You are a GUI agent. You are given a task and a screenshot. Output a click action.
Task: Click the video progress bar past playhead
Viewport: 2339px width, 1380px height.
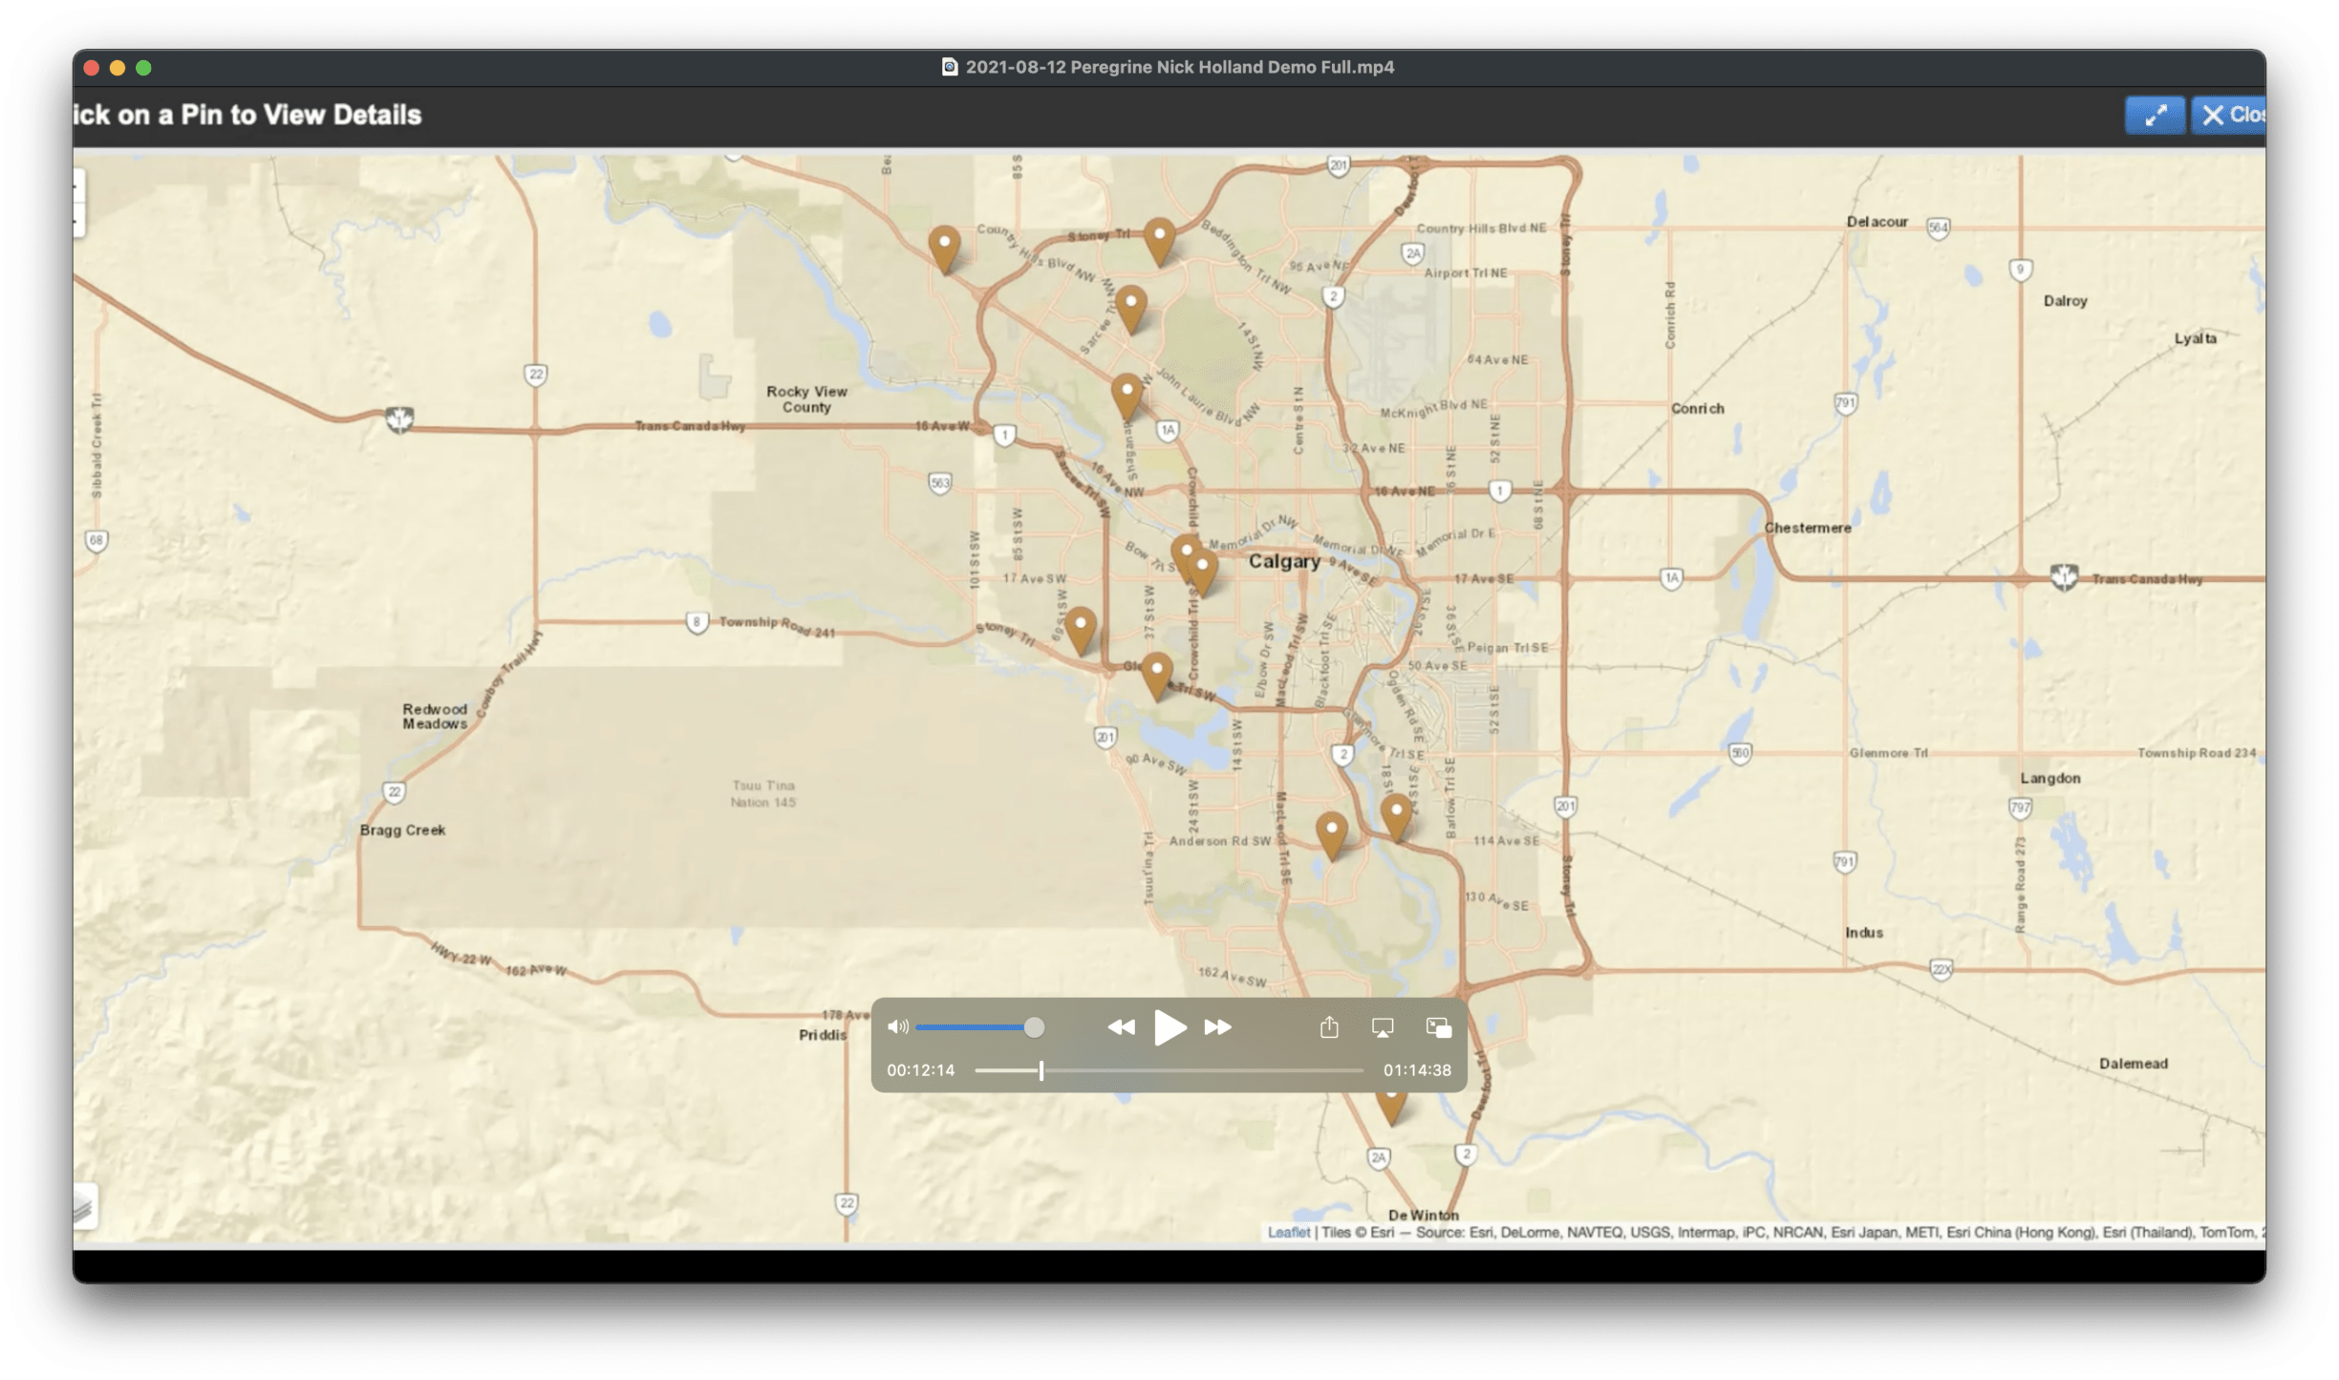pos(1204,1070)
